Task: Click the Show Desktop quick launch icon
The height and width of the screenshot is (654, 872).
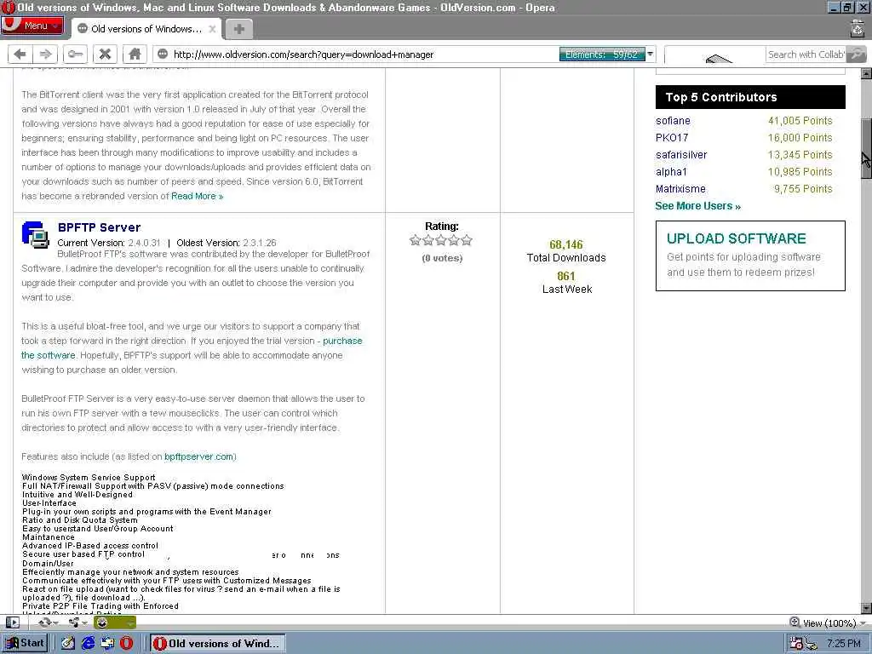Action: (107, 644)
